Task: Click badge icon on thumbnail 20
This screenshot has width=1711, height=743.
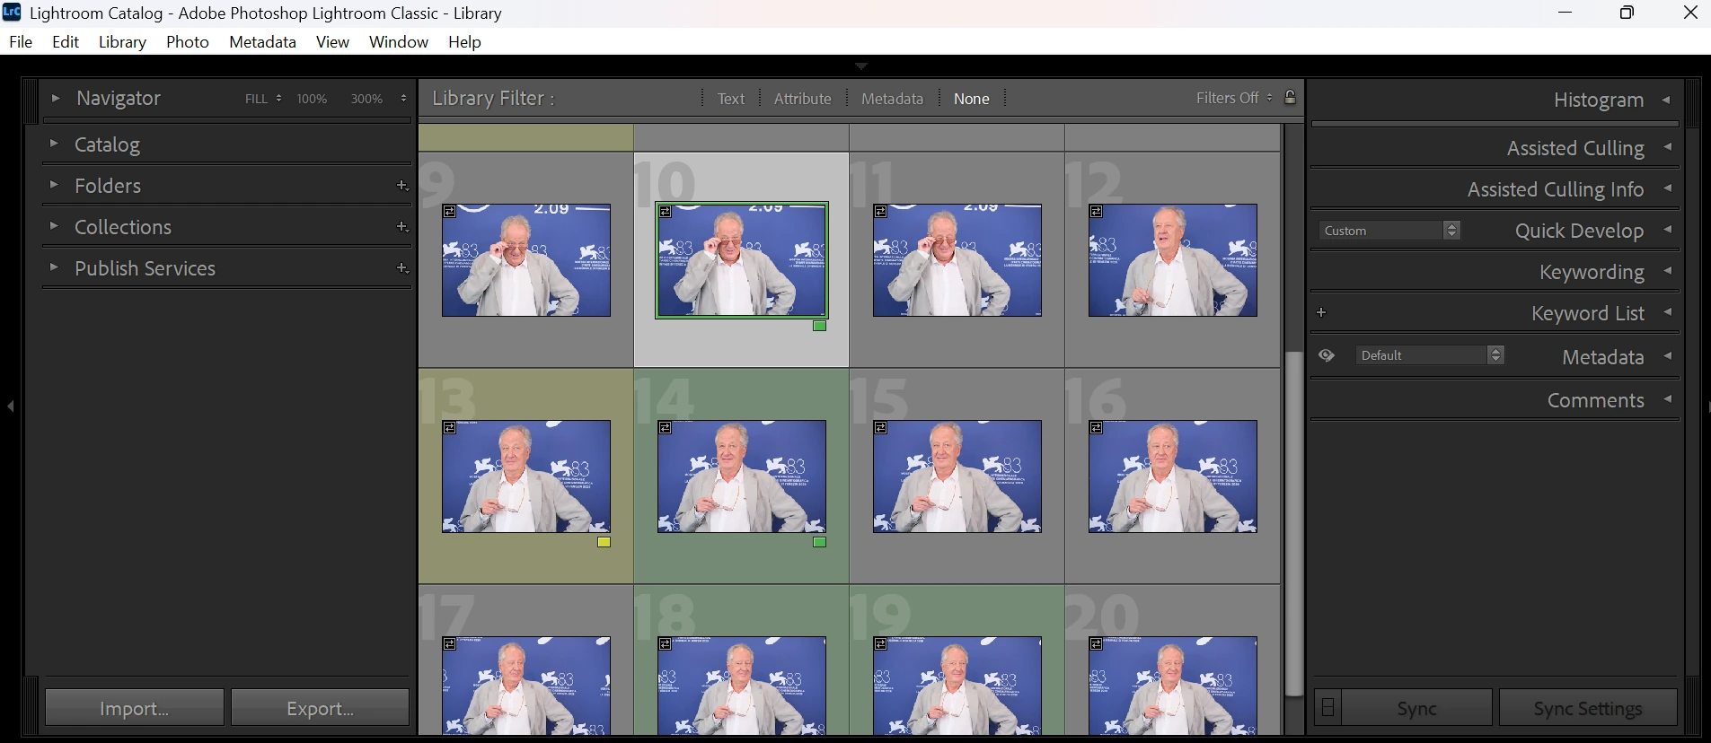Action: [x=1097, y=644]
